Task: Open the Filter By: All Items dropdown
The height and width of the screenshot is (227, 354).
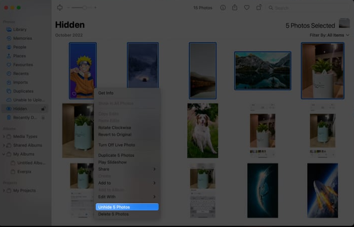Action: coord(329,35)
